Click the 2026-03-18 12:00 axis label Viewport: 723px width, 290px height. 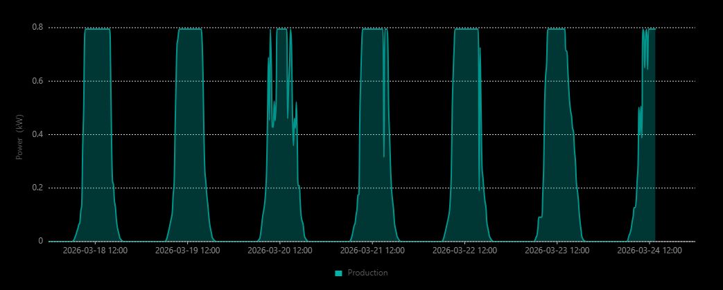(x=94, y=250)
